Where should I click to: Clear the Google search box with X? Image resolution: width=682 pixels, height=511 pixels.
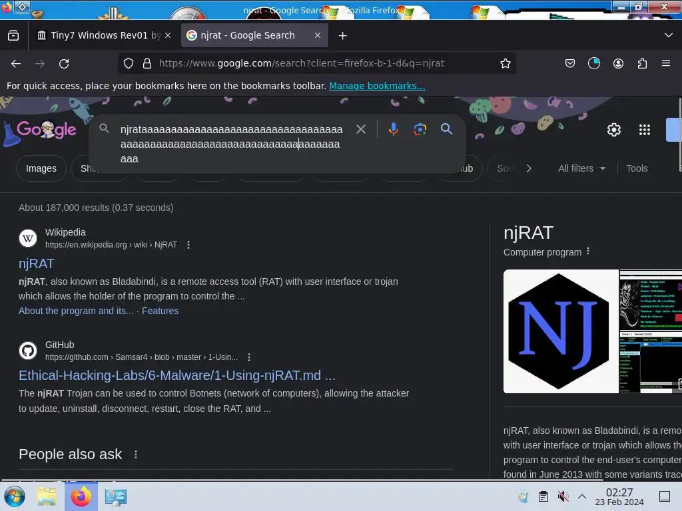(x=360, y=129)
